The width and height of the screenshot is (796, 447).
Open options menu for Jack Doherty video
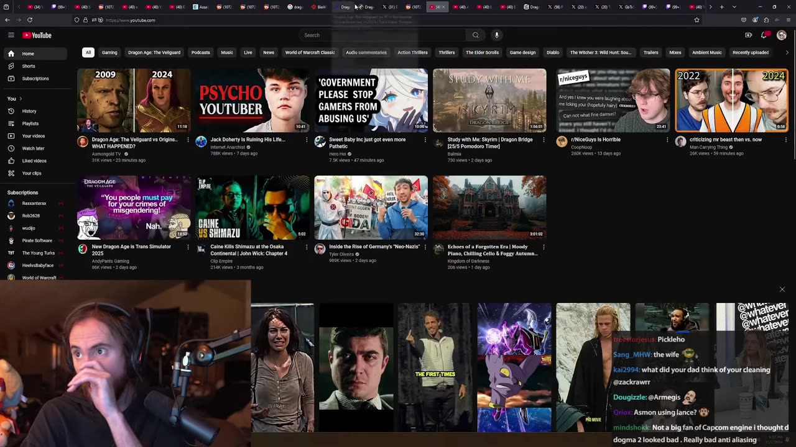pyautogui.click(x=307, y=140)
